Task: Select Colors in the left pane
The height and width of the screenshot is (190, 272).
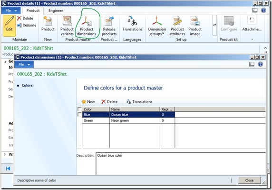Action: pos(27,85)
